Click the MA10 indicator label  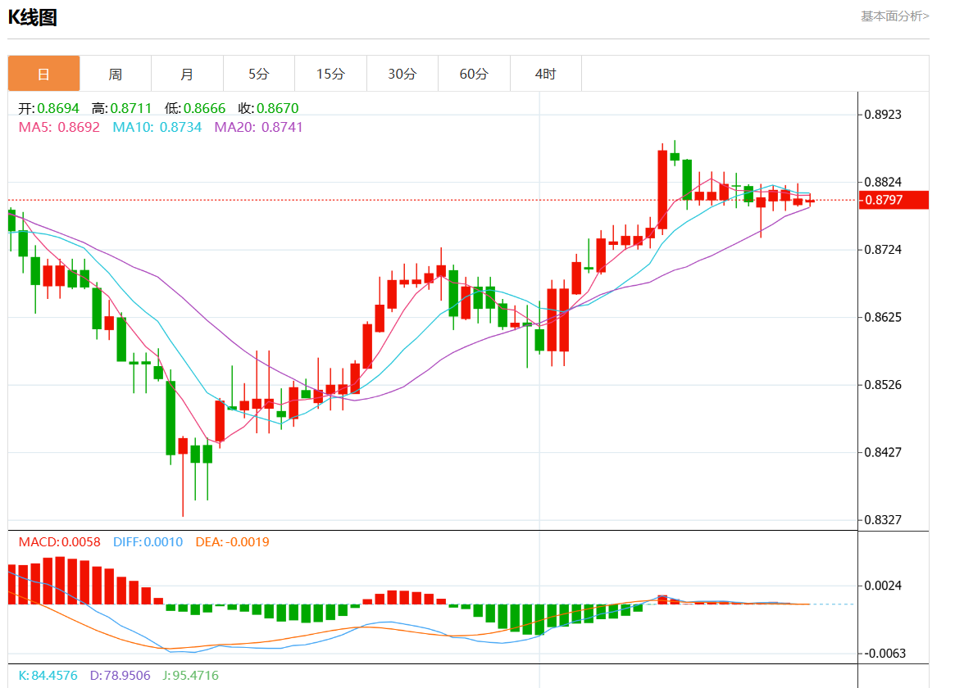coord(157,127)
